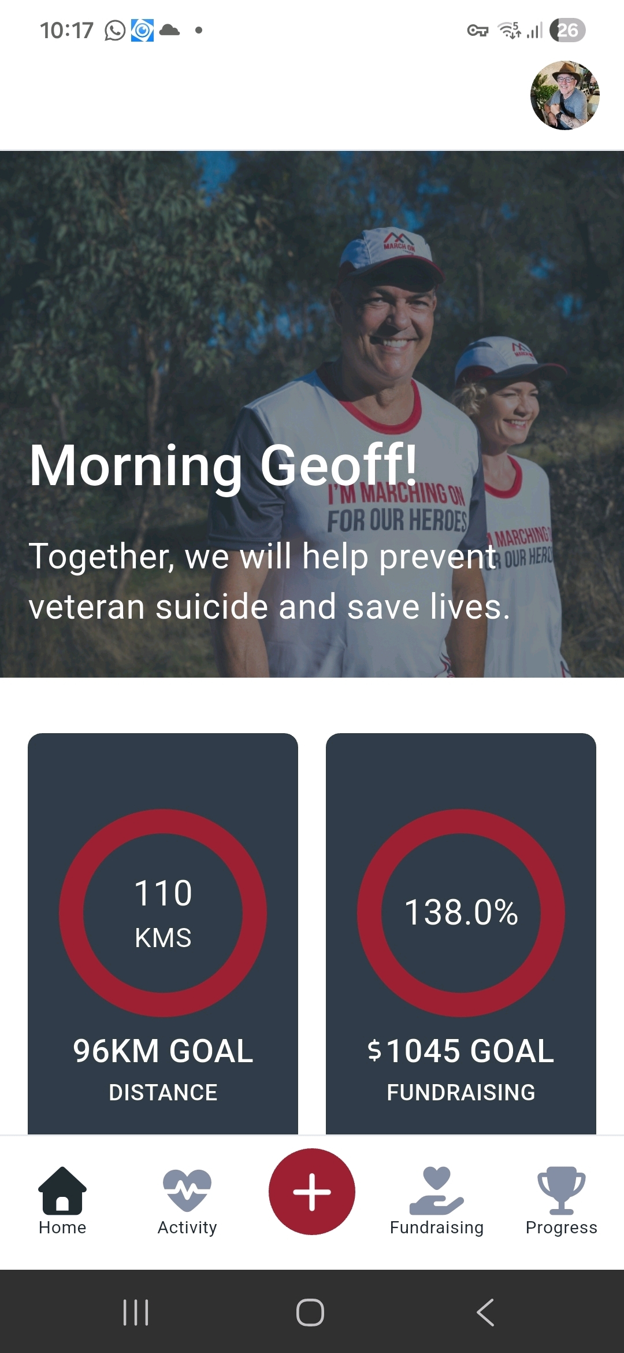Switch to the Activity tab label
Screen dimensions: 624x1353
pos(187,1228)
